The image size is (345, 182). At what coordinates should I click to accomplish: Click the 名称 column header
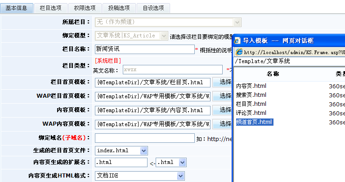pos(273,73)
